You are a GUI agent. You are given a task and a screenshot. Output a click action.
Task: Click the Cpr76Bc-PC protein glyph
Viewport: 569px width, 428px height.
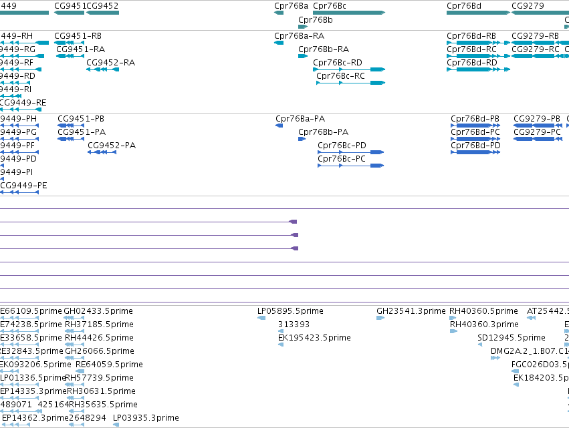350,166
